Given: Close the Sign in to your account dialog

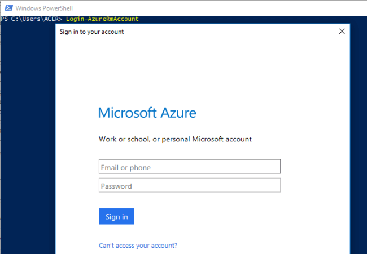Looking at the screenshot, I should click(x=342, y=32).
